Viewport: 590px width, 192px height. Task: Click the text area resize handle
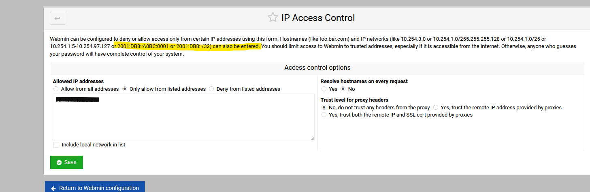tap(312, 138)
